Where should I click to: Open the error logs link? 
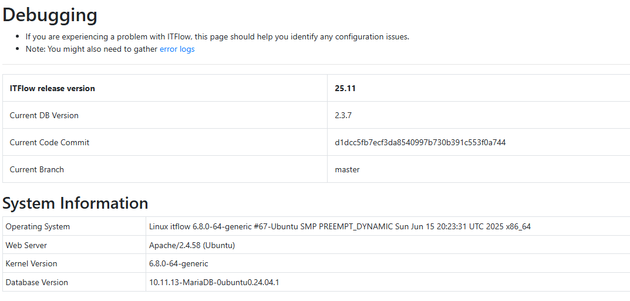177,49
